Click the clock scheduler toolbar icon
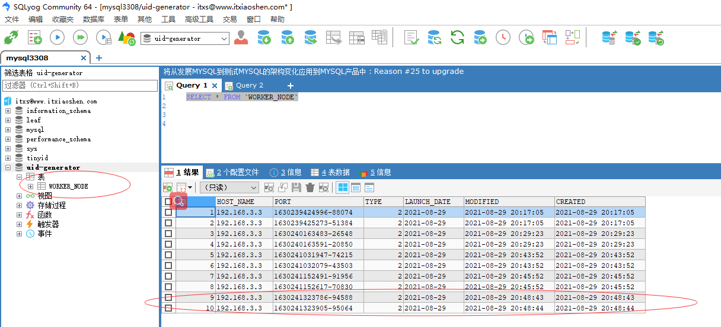The image size is (721, 327). pyautogui.click(x=503, y=38)
